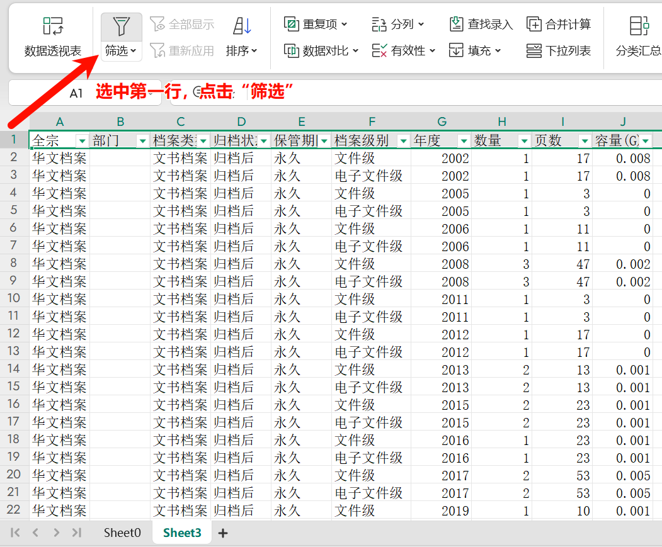Click the 筛选 funnel filter icon

(x=121, y=26)
